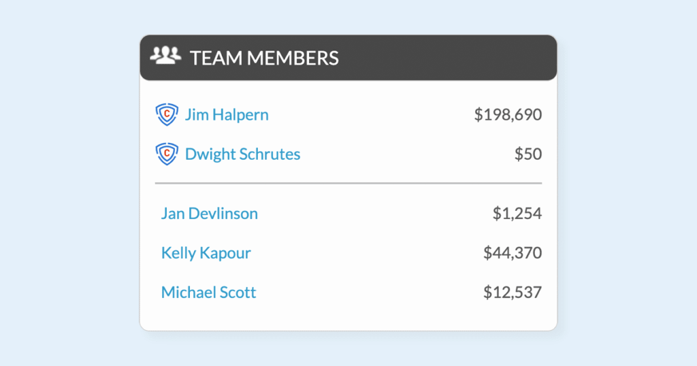The height and width of the screenshot is (366, 697).
Task: Click the $1,254 total for Jan
Action: [x=517, y=214]
